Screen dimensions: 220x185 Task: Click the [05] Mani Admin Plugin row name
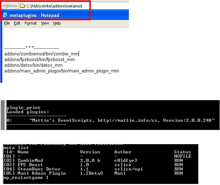click(42, 173)
